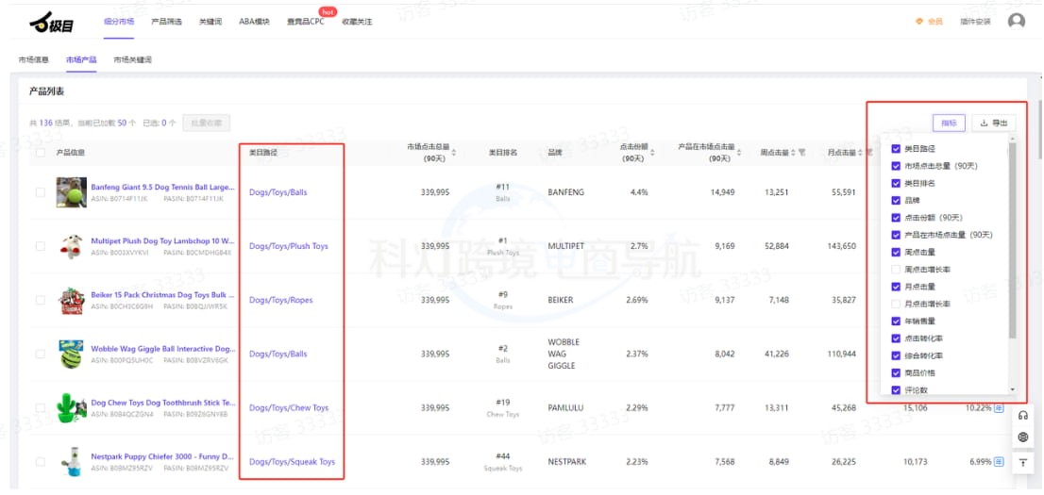Toggle the select-all checkbox in table header

click(40, 152)
